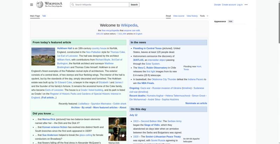Open More featured articles link
Image resolution: width=280 pixels, height=144 pixels.
105,107
